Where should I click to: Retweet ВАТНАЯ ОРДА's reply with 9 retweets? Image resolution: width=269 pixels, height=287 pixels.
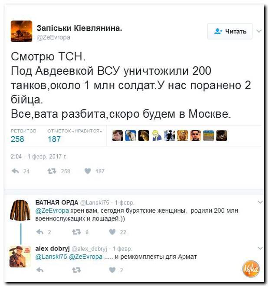[x=76, y=232]
